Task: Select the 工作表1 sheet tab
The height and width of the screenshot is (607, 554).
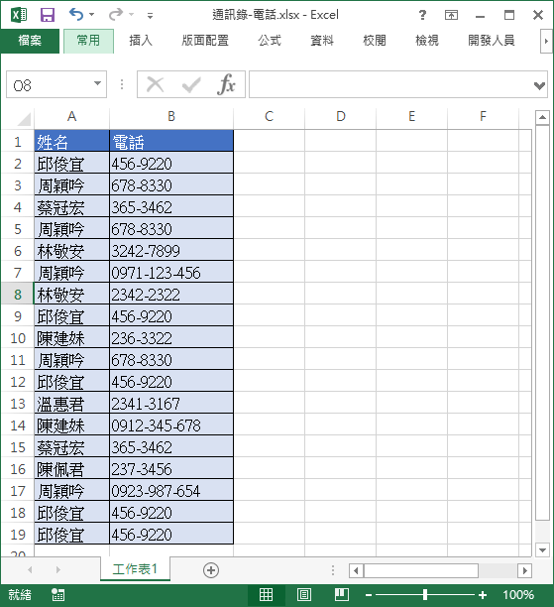Action: pyautogui.click(x=135, y=568)
